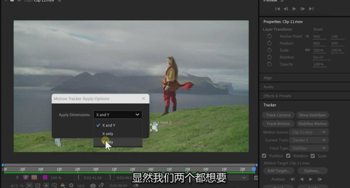
Task: Uncheck the Scale checkbox in Tracker
Action: 313,156
